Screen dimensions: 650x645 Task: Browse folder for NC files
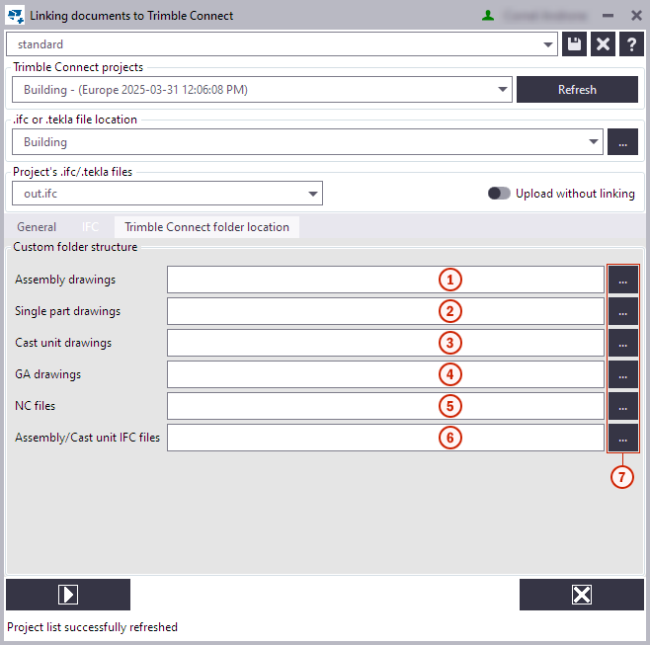622,406
